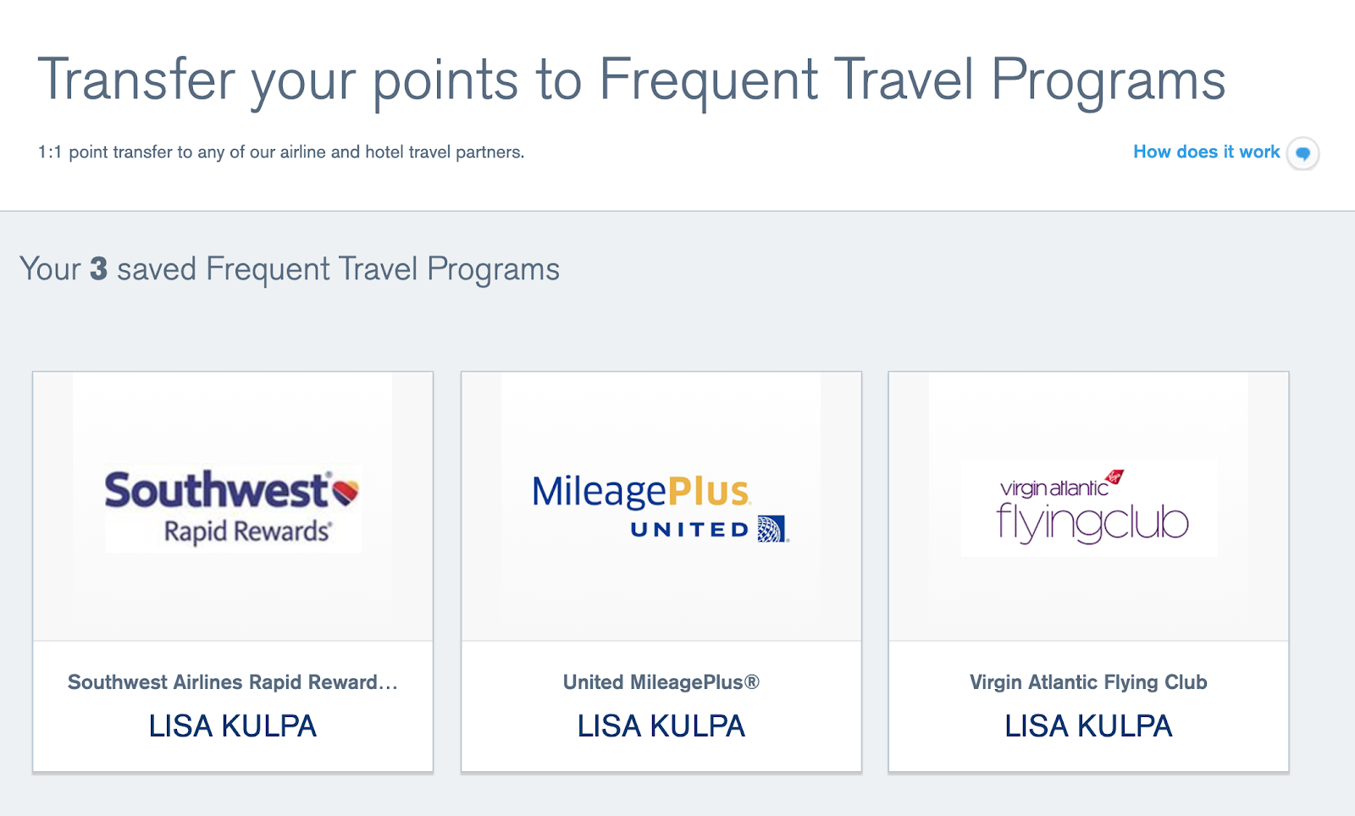Screen dimensions: 1355x816
Task: Select LISA KULPA under Southwest Airlines card
Action: (233, 726)
